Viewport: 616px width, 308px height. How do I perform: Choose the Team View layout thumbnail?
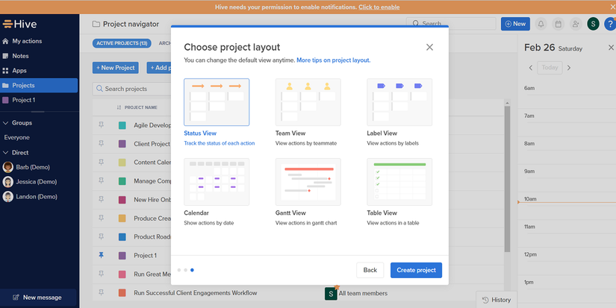[308, 102]
